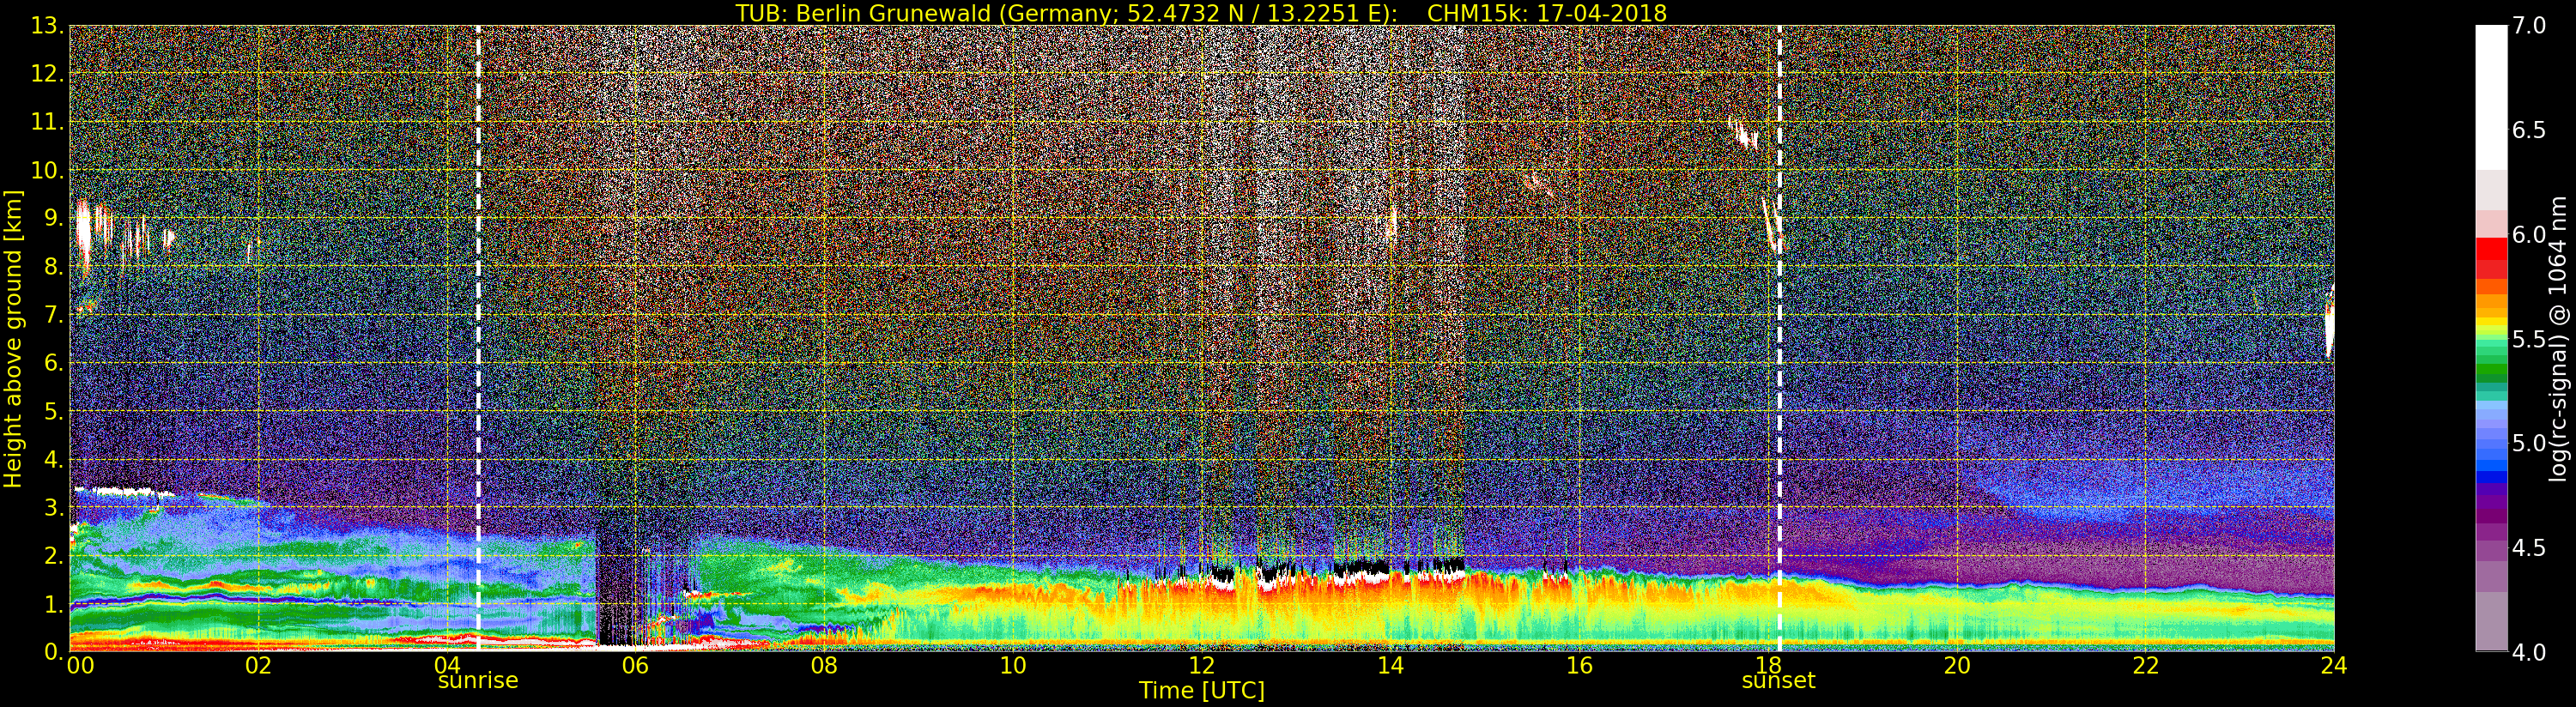Click the "4.0" colorbar tick value
Screen dimensions: 2576x707
tap(2529, 652)
